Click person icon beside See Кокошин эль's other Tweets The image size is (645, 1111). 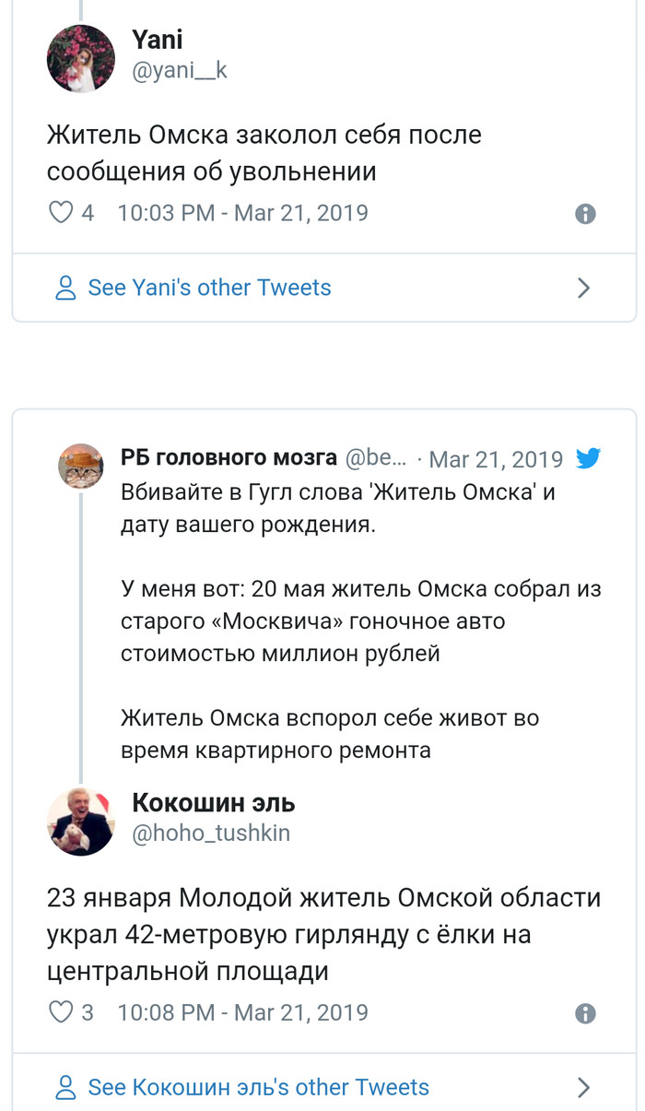click(65, 1088)
